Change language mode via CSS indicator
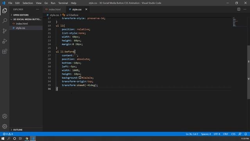 233,134
